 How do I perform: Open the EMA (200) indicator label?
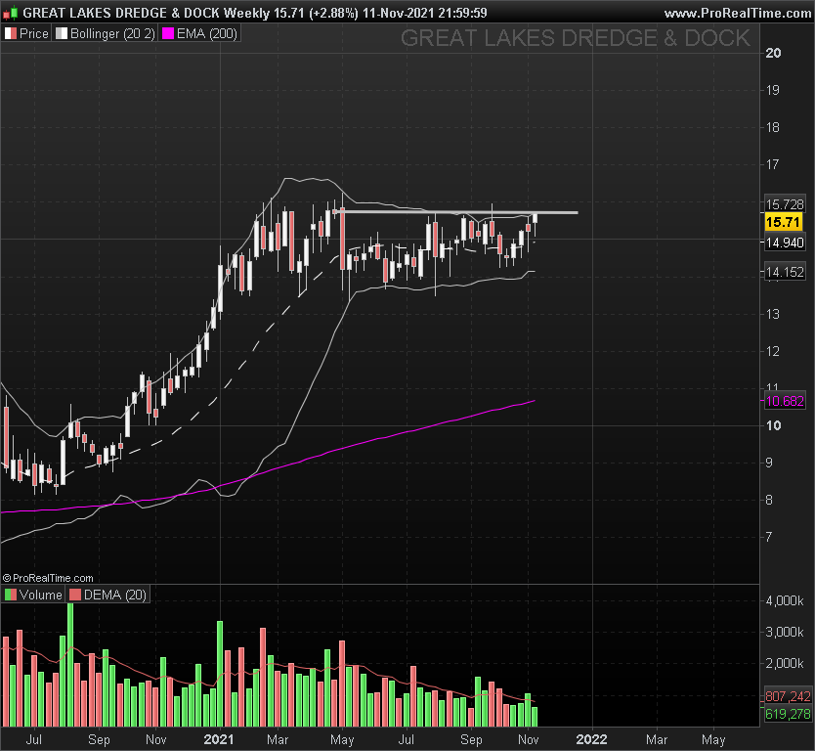(x=207, y=34)
